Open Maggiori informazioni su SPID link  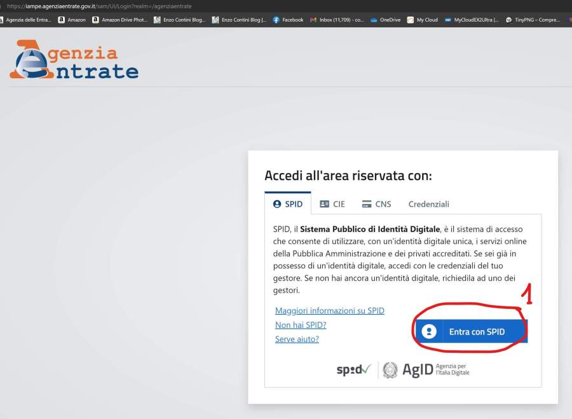[329, 311]
